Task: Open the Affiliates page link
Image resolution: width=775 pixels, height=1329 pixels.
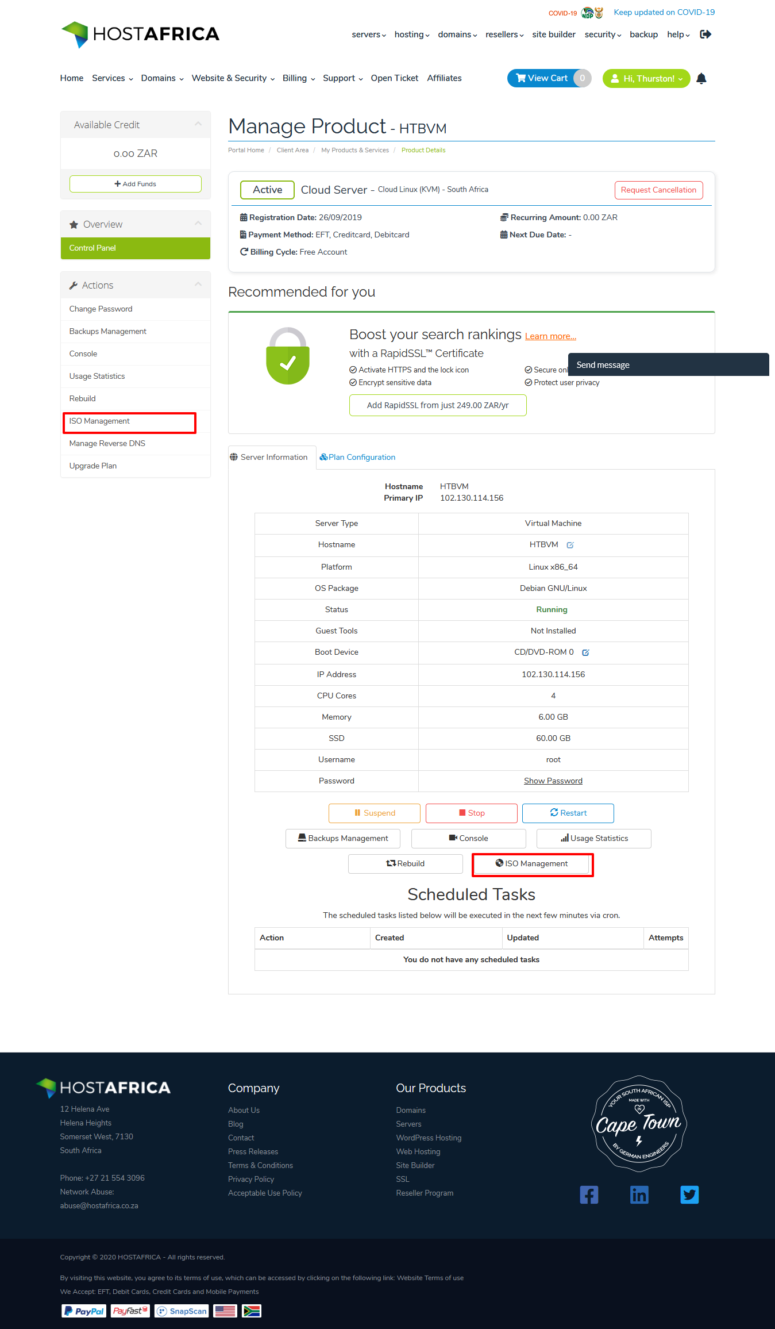Action: pyautogui.click(x=445, y=78)
